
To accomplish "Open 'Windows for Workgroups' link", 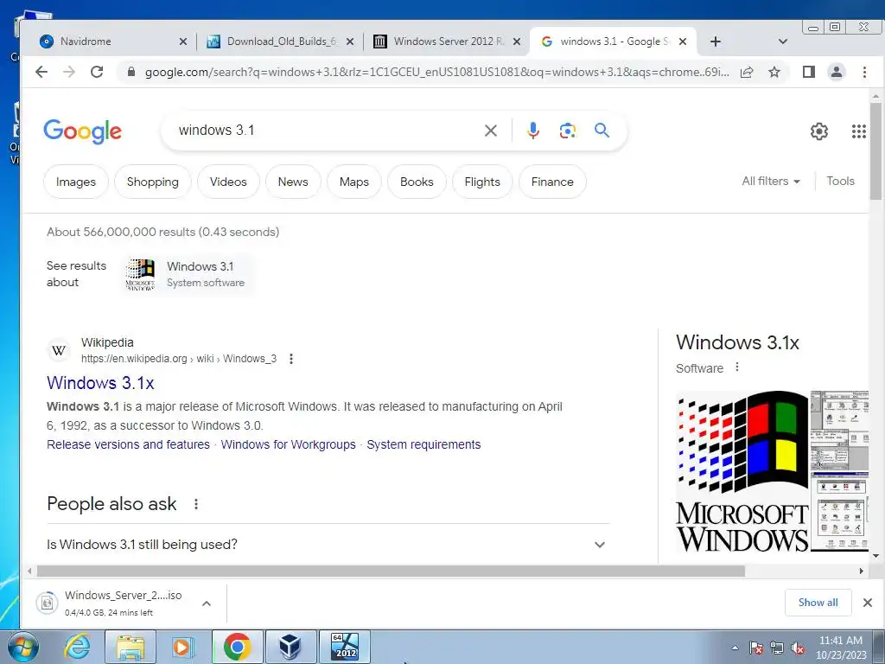I will click(x=288, y=444).
